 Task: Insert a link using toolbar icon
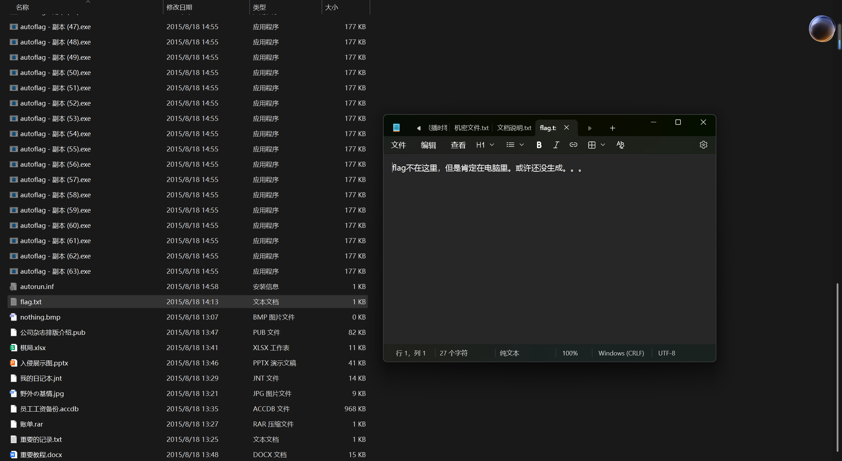coord(573,145)
